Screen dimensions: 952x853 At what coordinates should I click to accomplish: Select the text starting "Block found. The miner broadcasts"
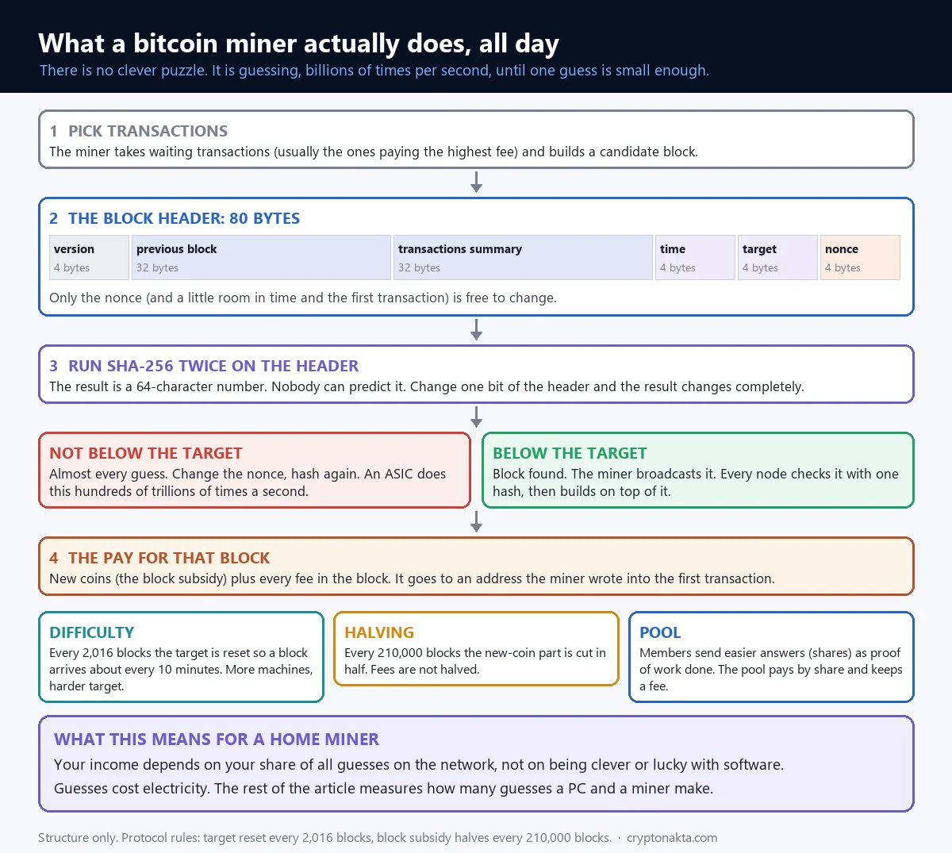696,482
